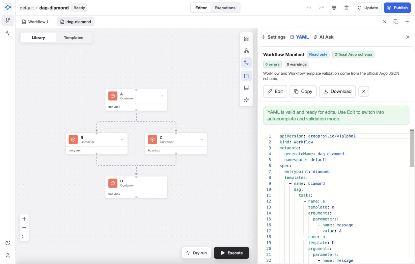
Task: Open workflow settings gear in header
Action: point(334,8)
